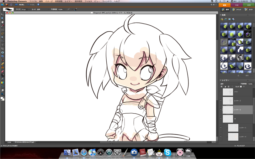Open the フィルタ menu
This screenshot has height=159, width=255.
88,1
